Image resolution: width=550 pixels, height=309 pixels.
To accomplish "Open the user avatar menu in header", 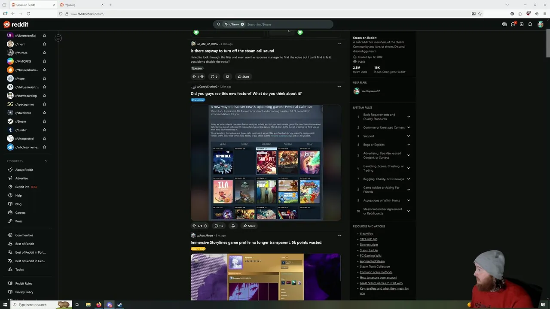I will pyautogui.click(x=541, y=24).
